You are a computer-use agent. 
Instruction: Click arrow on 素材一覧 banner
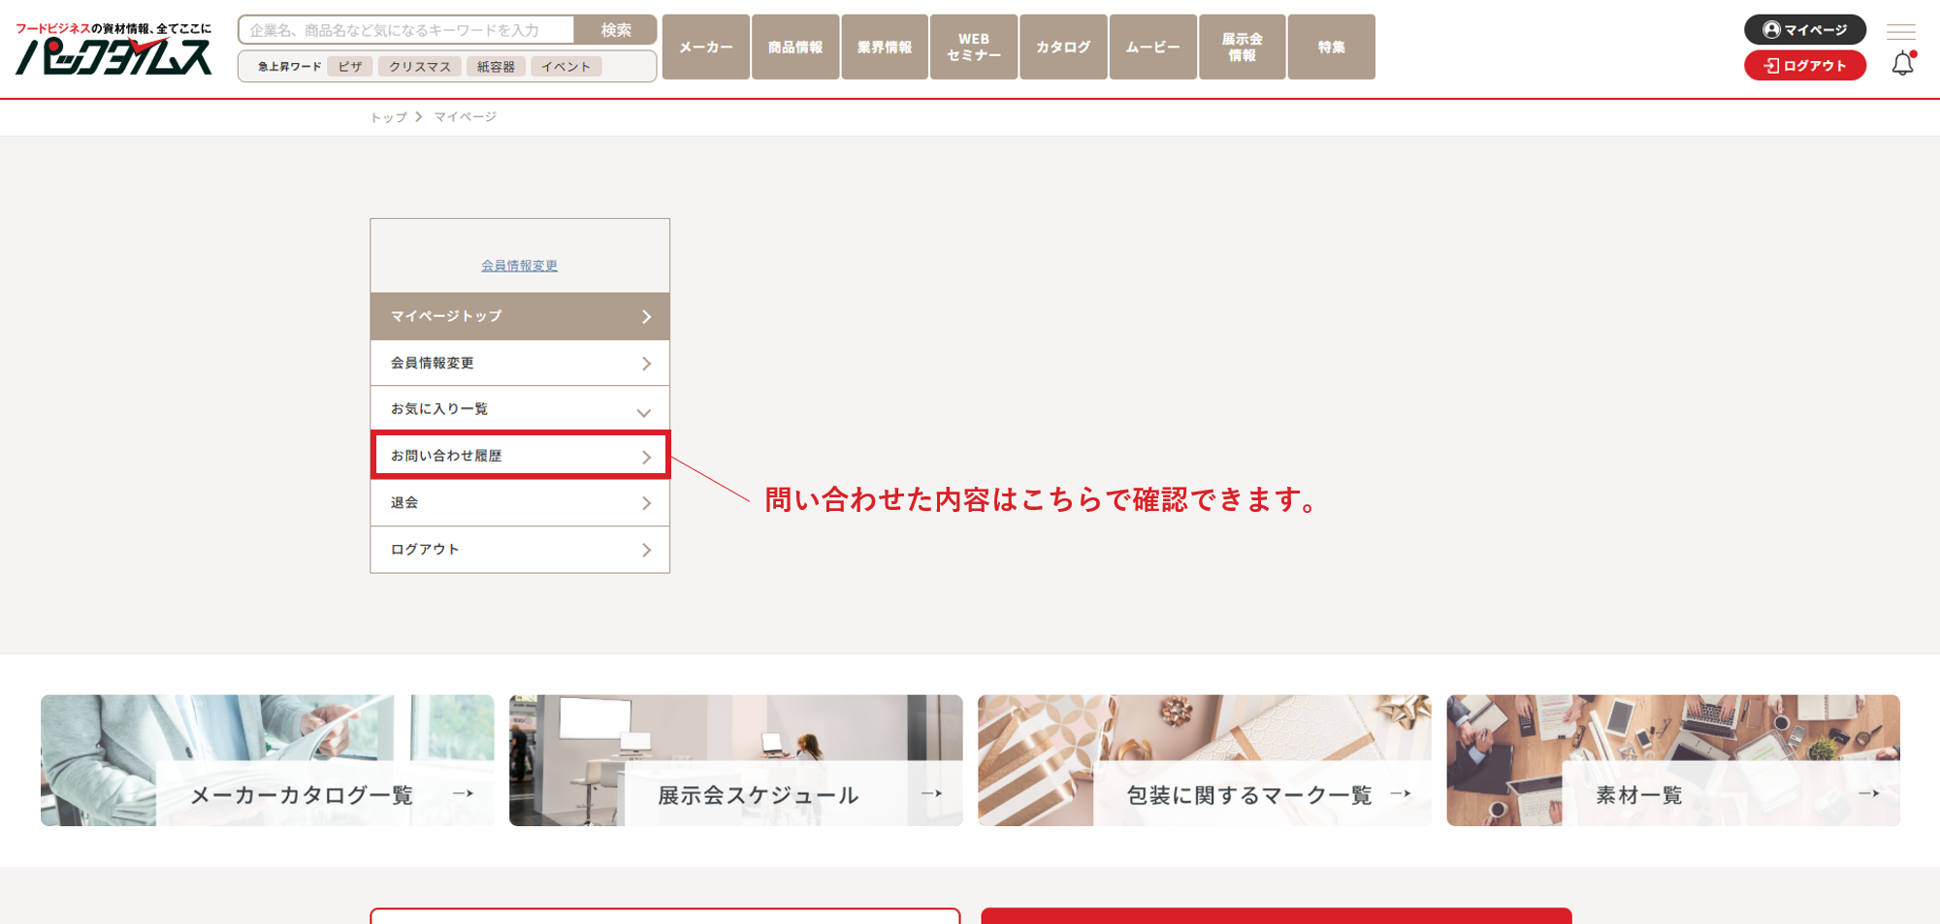1868,794
